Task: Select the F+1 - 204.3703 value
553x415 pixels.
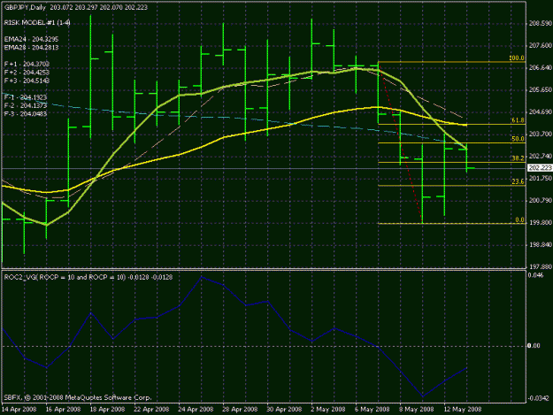Action: pos(27,64)
